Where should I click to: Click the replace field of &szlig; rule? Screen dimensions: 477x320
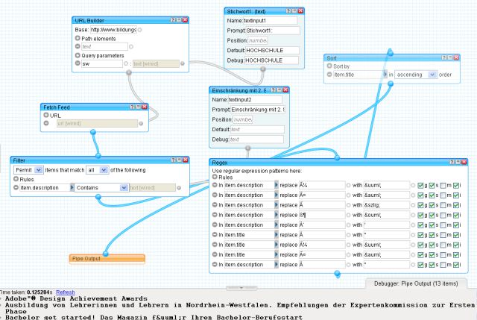pyautogui.click(x=322, y=205)
